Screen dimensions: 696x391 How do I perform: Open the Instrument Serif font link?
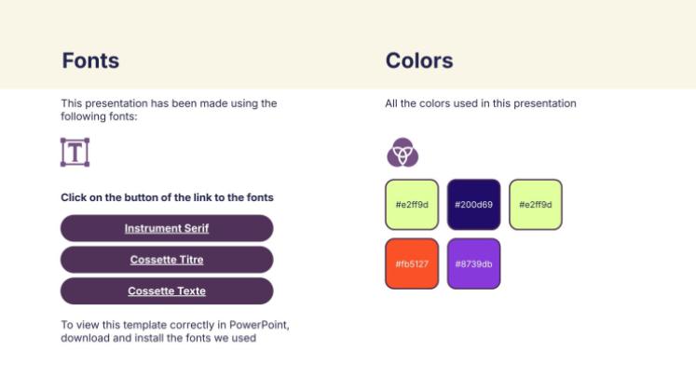[x=167, y=228]
